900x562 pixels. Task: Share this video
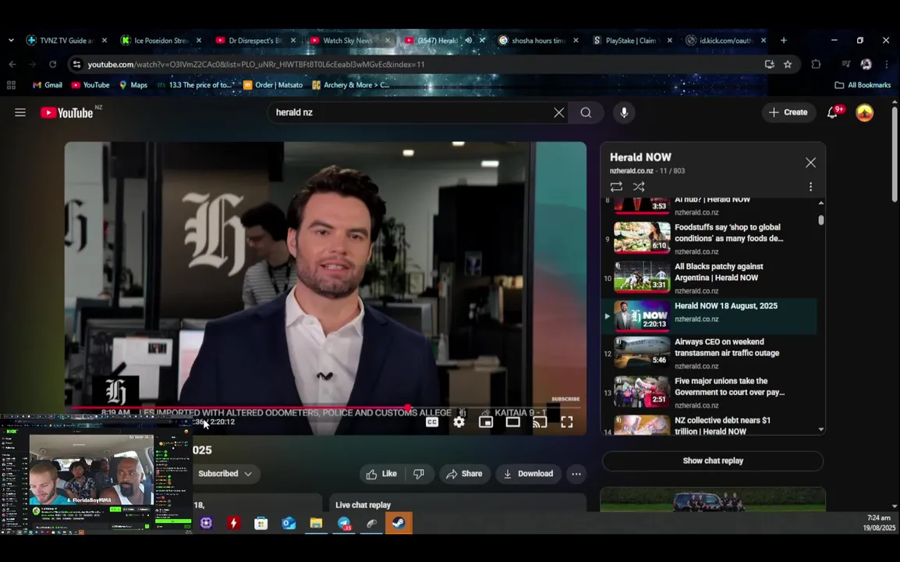coord(464,474)
